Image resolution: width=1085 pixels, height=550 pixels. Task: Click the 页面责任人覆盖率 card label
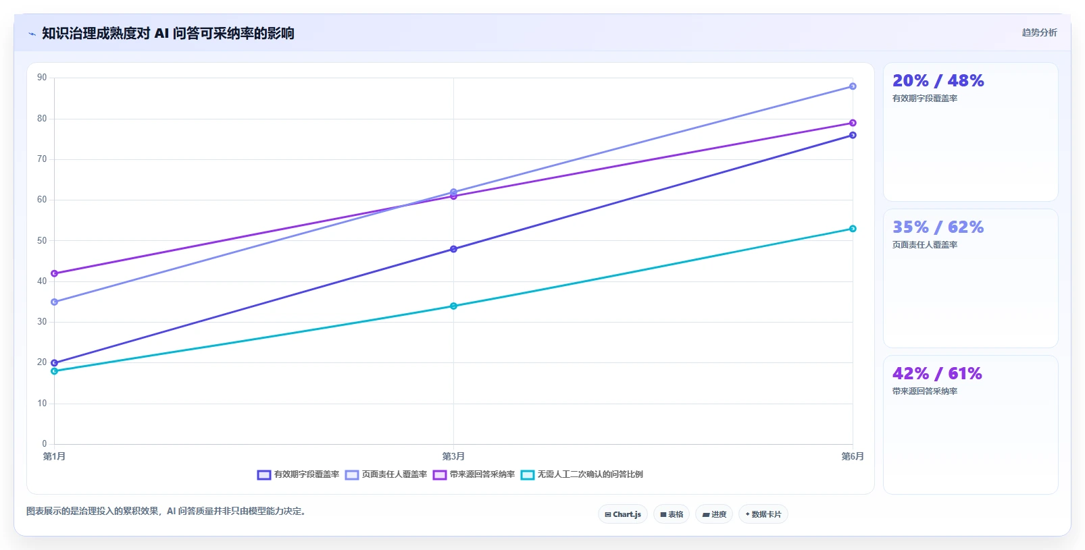(925, 245)
